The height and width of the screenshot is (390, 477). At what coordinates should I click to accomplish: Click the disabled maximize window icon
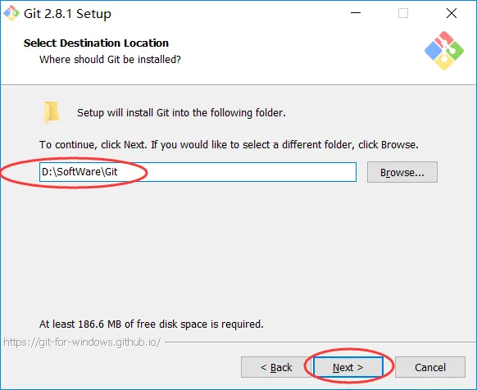pyautogui.click(x=403, y=13)
